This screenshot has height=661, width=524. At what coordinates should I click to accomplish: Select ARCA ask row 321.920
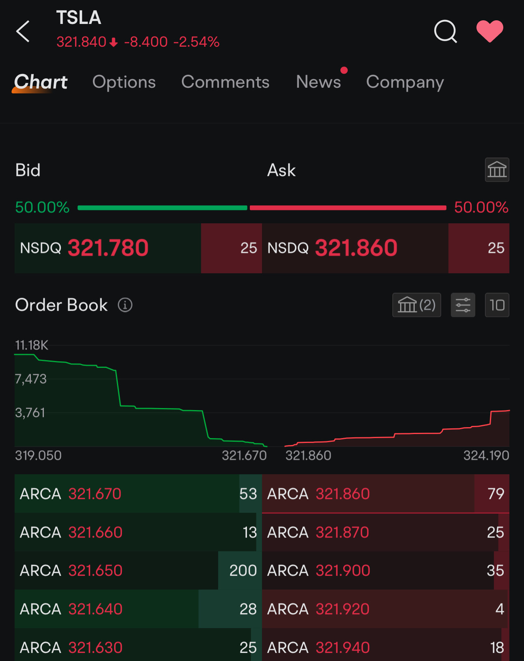[386, 609]
